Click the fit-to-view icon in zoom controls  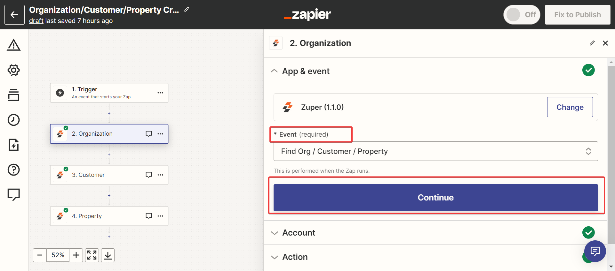coord(92,255)
